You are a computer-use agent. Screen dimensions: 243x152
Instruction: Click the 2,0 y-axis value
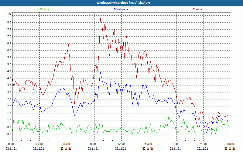click(x=9, y=106)
